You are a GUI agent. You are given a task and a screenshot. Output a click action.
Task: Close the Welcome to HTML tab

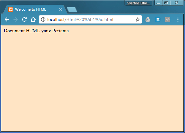coord(60,9)
